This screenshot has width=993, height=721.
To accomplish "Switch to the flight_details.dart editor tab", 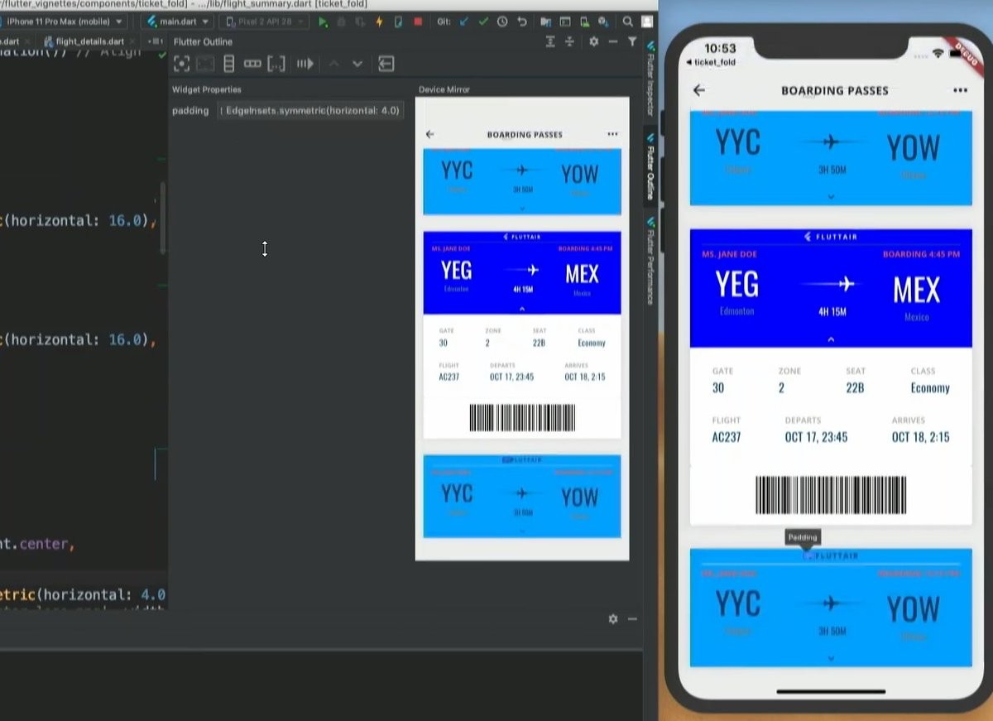I will [87, 41].
